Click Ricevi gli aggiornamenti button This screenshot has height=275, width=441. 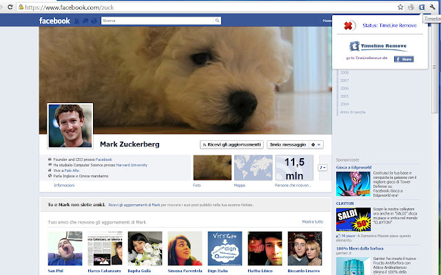(232, 145)
